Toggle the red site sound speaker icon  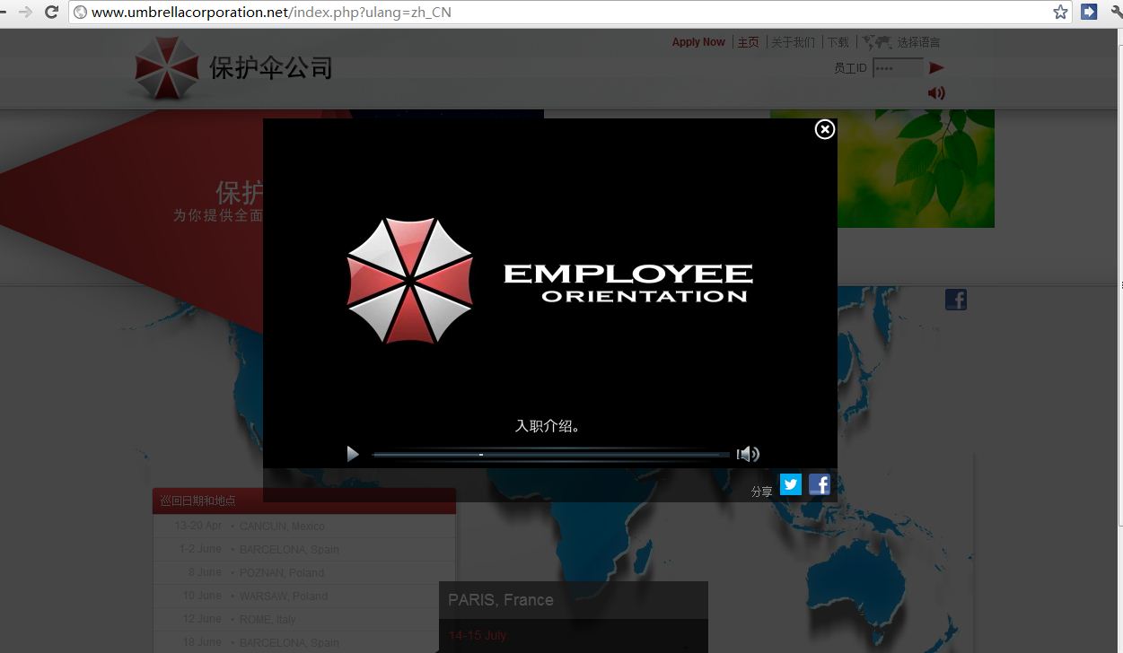[936, 92]
